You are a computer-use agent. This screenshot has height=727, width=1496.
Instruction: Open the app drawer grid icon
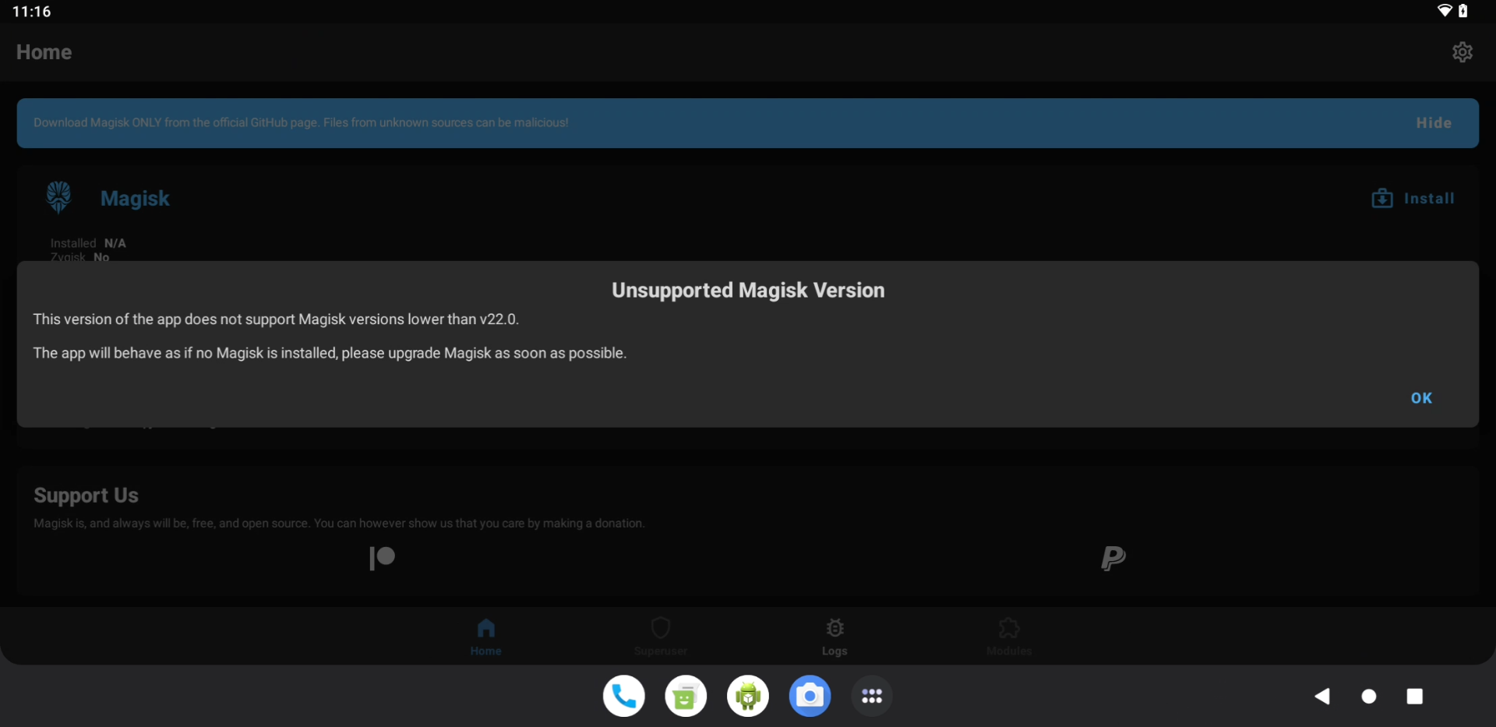click(873, 697)
